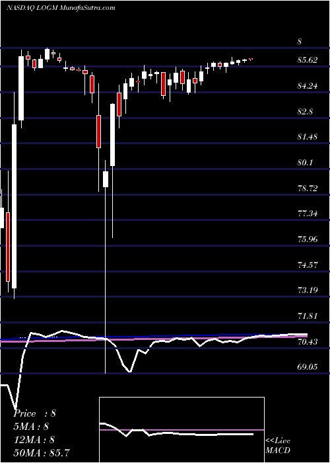Click the NASDAQ LOGM MunafaSutra.com title
The height and width of the screenshot is (463, 330).
(x=61, y=8)
